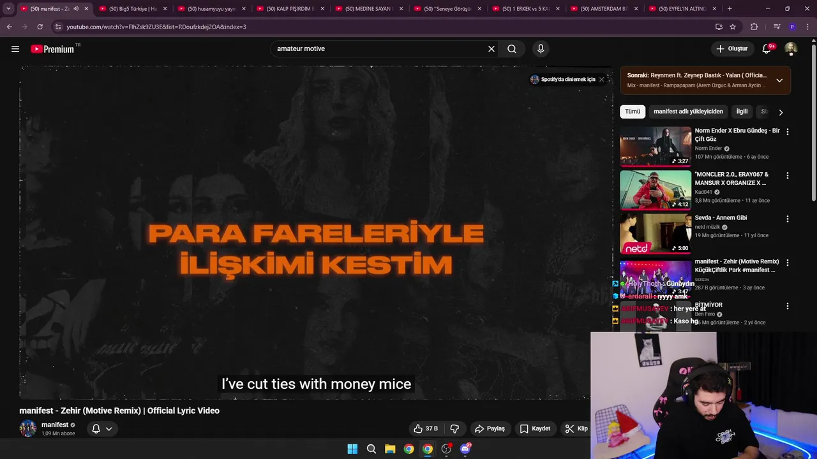817x459 pixels.
Task: Close the Spotify'da dinlemek için banner
Action: point(601,80)
